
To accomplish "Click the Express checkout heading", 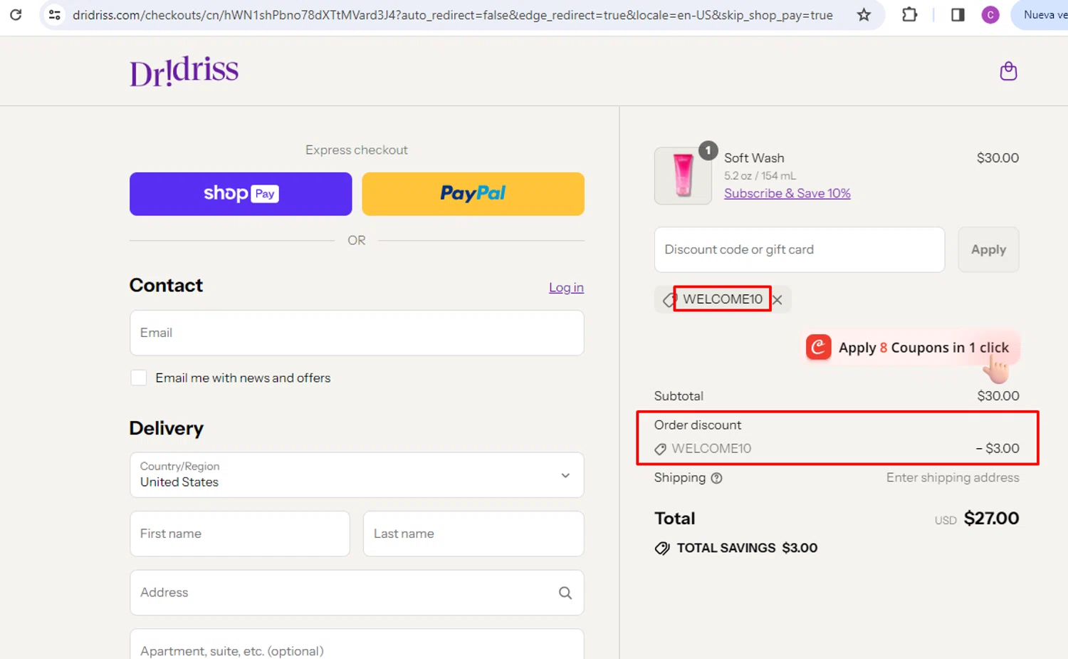I will (357, 150).
